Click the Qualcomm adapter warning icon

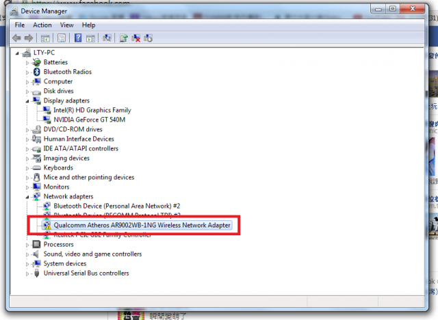pos(47,225)
